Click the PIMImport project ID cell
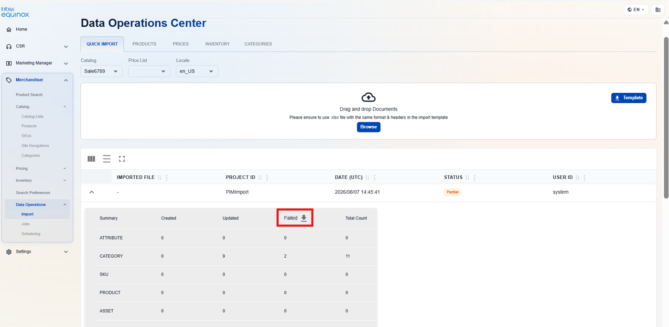669x327 pixels. (237, 192)
